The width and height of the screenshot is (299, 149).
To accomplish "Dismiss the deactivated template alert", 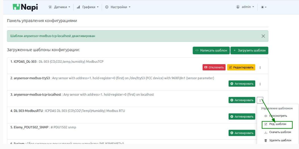I will 263,36.
